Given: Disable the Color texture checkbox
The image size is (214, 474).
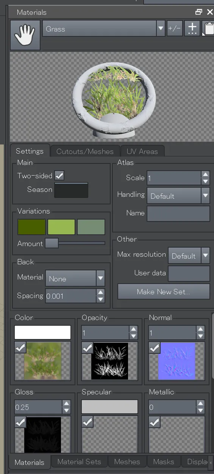Looking at the screenshot, I should [20, 348].
